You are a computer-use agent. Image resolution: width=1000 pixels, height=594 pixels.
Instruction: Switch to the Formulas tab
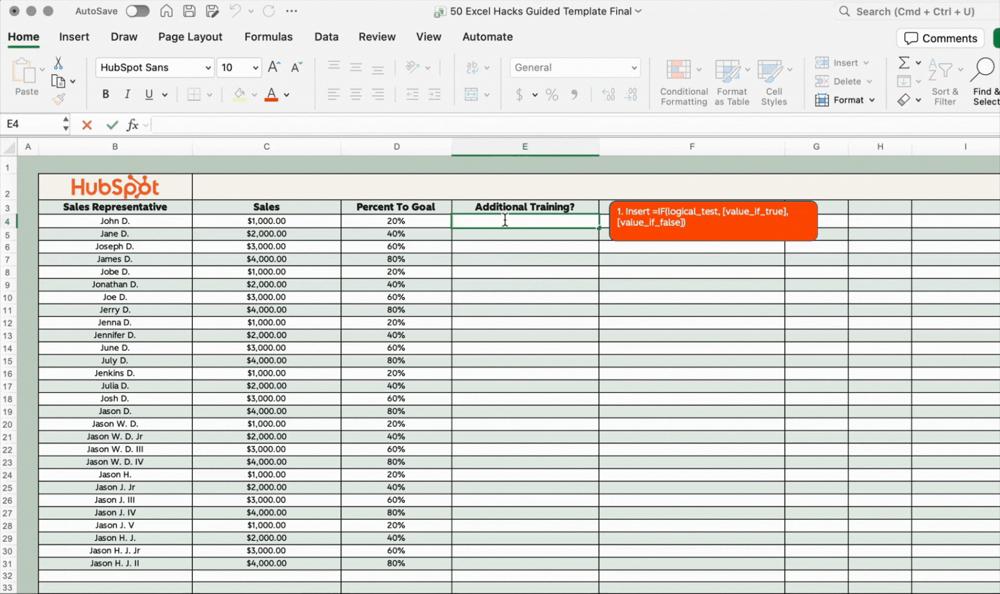coord(268,37)
